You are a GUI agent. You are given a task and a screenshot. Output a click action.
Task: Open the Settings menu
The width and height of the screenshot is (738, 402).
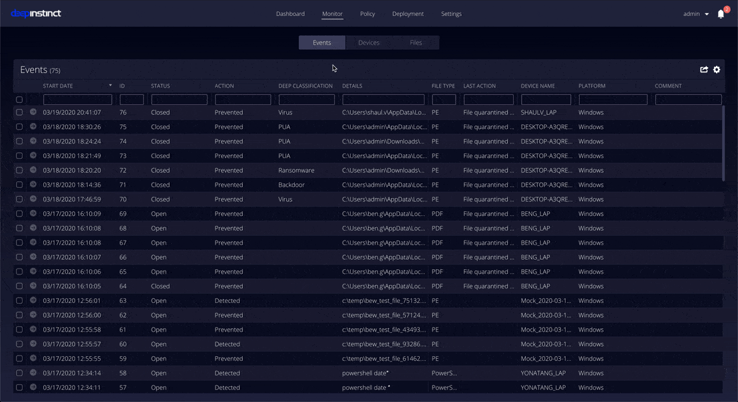[x=451, y=14]
